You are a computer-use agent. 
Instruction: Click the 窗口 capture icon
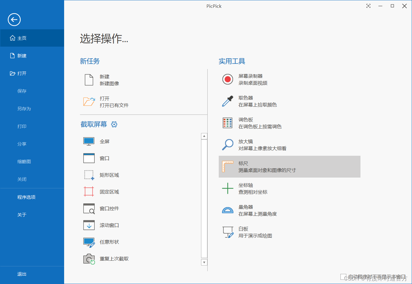pyautogui.click(x=89, y=158)
